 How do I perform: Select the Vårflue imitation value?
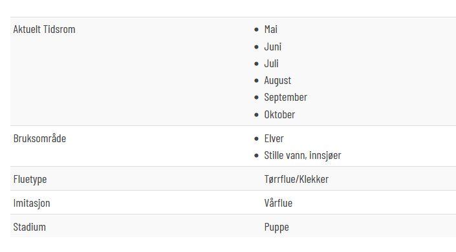pos(278,203)
